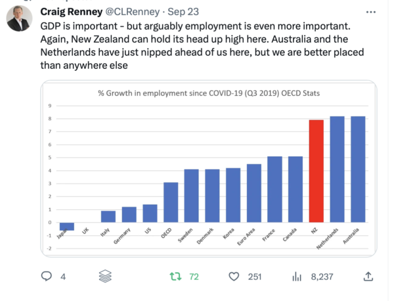Click the 8,237 views count
394x301 pixels.
click(x=322, y=277)
